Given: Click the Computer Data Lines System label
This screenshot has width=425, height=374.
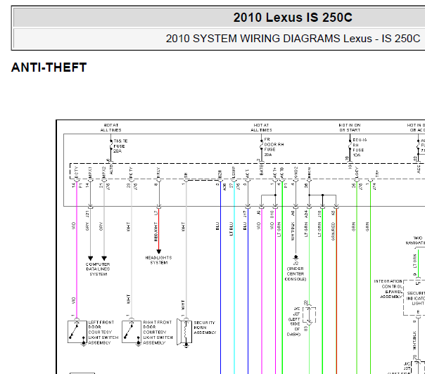Looking at the screenshot, I should tap(98, 269).
